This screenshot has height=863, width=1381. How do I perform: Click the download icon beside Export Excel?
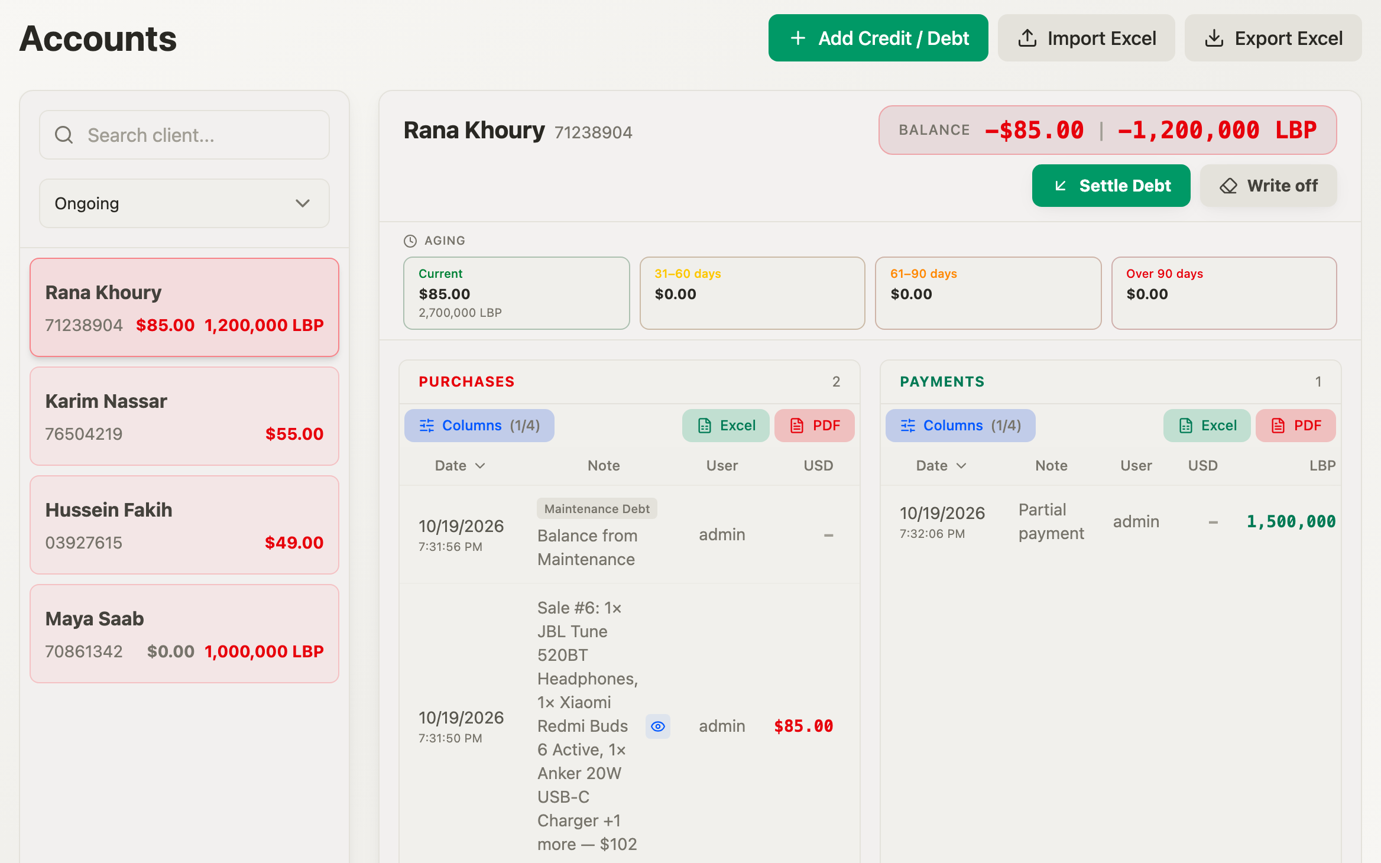tap(1214, 38)
